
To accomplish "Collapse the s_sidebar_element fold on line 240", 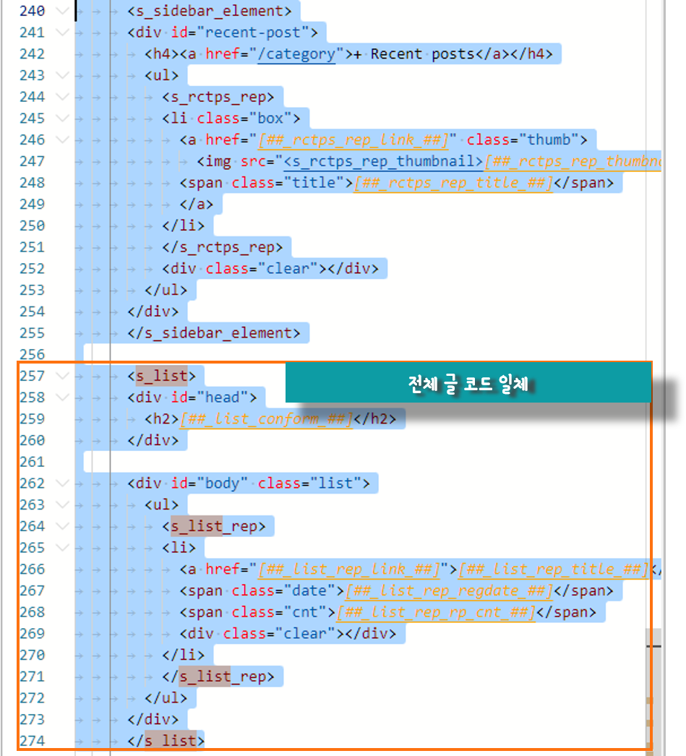I will pos(62,11).
